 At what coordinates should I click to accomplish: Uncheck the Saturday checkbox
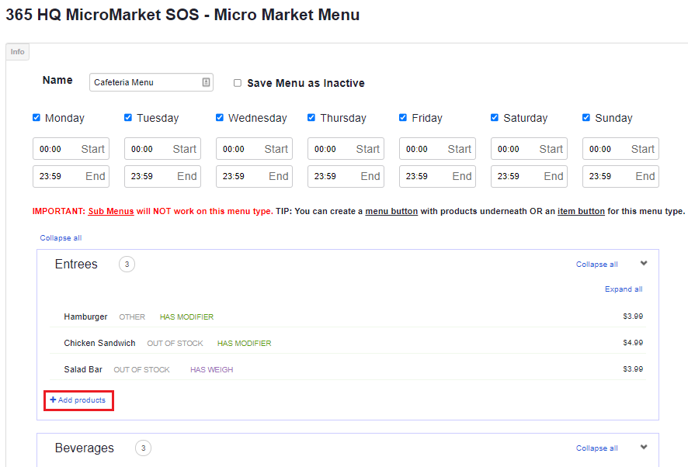[x=495, y=117]
